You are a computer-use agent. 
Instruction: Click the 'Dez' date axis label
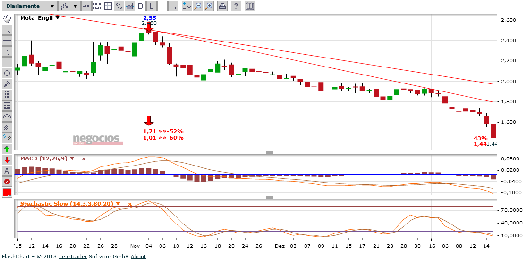pyautogui.click(x=280, y=246)
